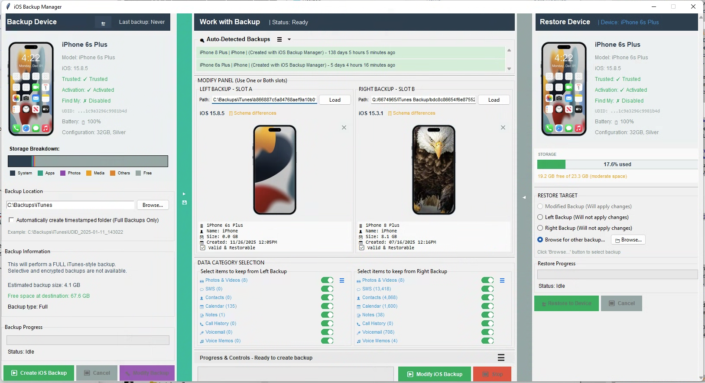This screenshot has width=705, height=383.
Task: Toggle Calendar (135) in Left Backup
Action: pyautogui.click(x=327, y=306)
